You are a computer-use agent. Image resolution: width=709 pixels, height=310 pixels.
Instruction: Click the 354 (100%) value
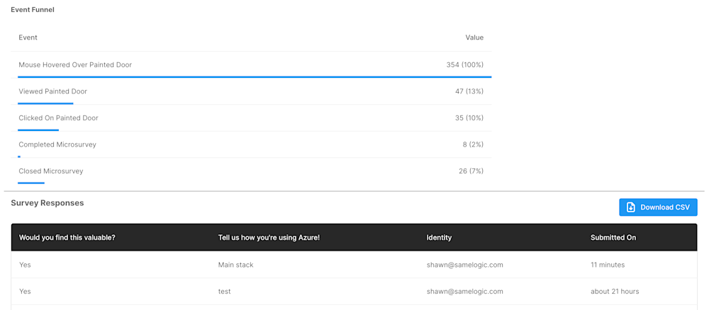tap(465, 65)
